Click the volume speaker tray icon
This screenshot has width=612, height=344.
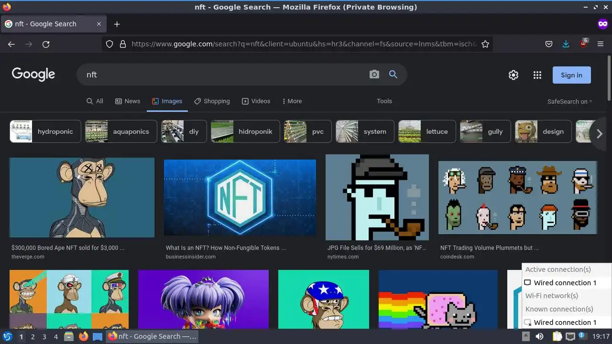[x=539, y=336]
